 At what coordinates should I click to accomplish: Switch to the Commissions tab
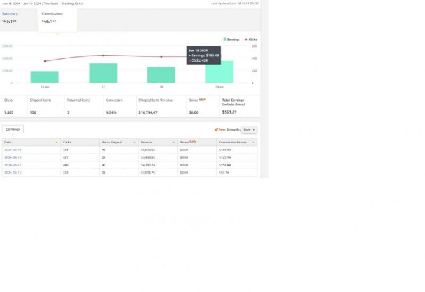point(52,13)
